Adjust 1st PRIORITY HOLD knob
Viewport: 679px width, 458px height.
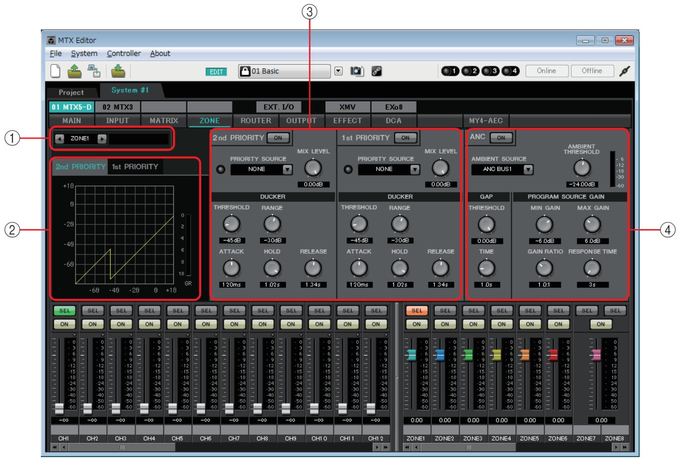coord(399,269)
